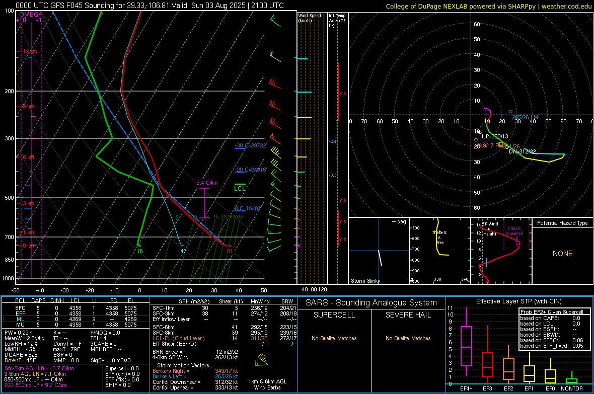Click the NONE hazard type text
This screenshot has height=394, width=594.
tap(562, 254)
